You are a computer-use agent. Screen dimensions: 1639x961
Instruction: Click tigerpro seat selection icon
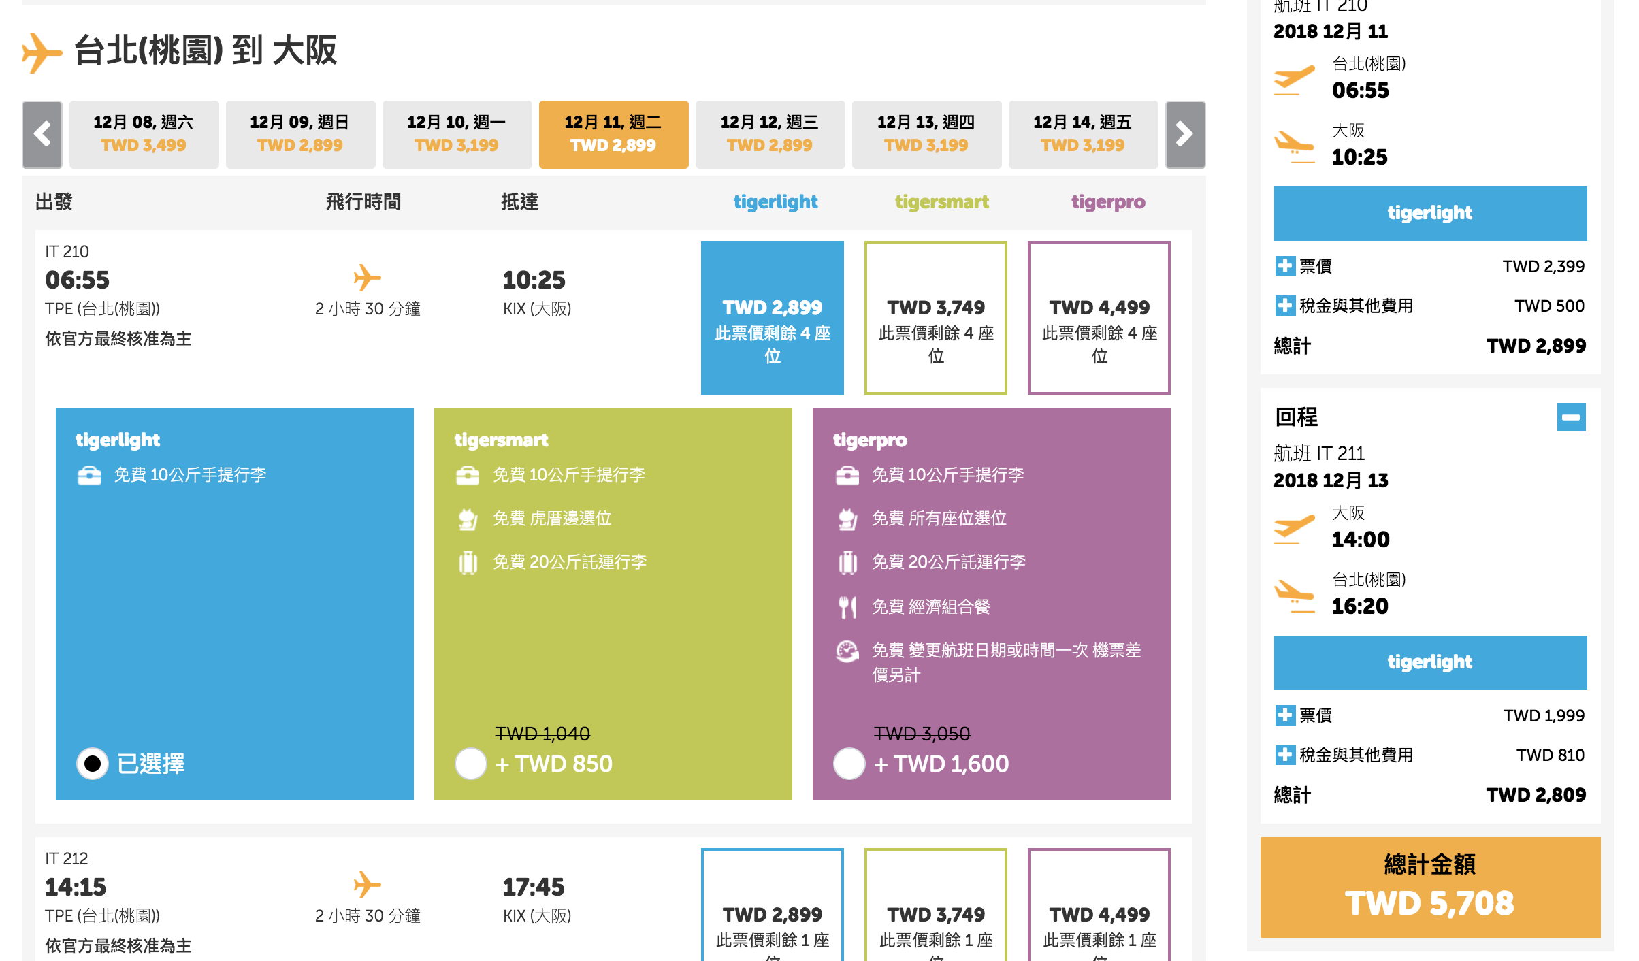point(847,519)
